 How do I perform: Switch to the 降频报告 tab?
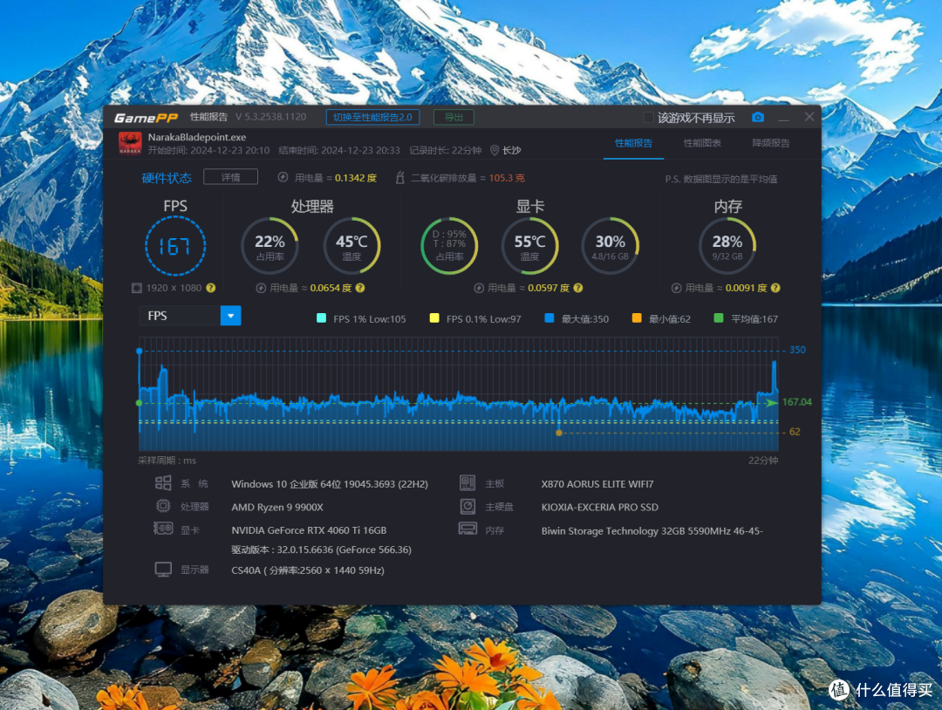pos(771,143)
